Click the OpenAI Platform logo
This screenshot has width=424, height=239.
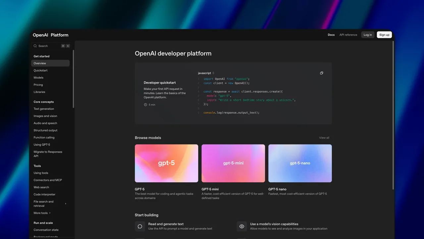(x=50, y=35)
